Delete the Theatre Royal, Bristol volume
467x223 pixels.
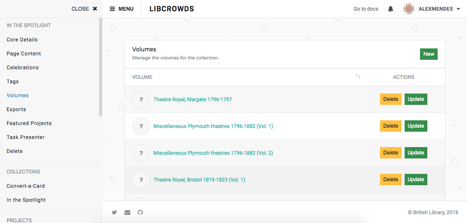(390, 179)
